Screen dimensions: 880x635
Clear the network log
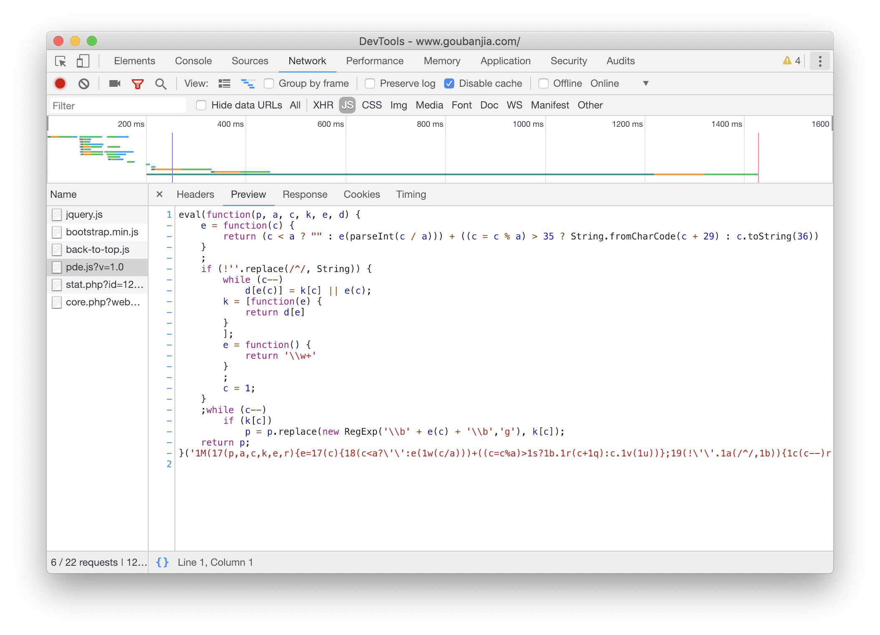[x=83, y=83]
